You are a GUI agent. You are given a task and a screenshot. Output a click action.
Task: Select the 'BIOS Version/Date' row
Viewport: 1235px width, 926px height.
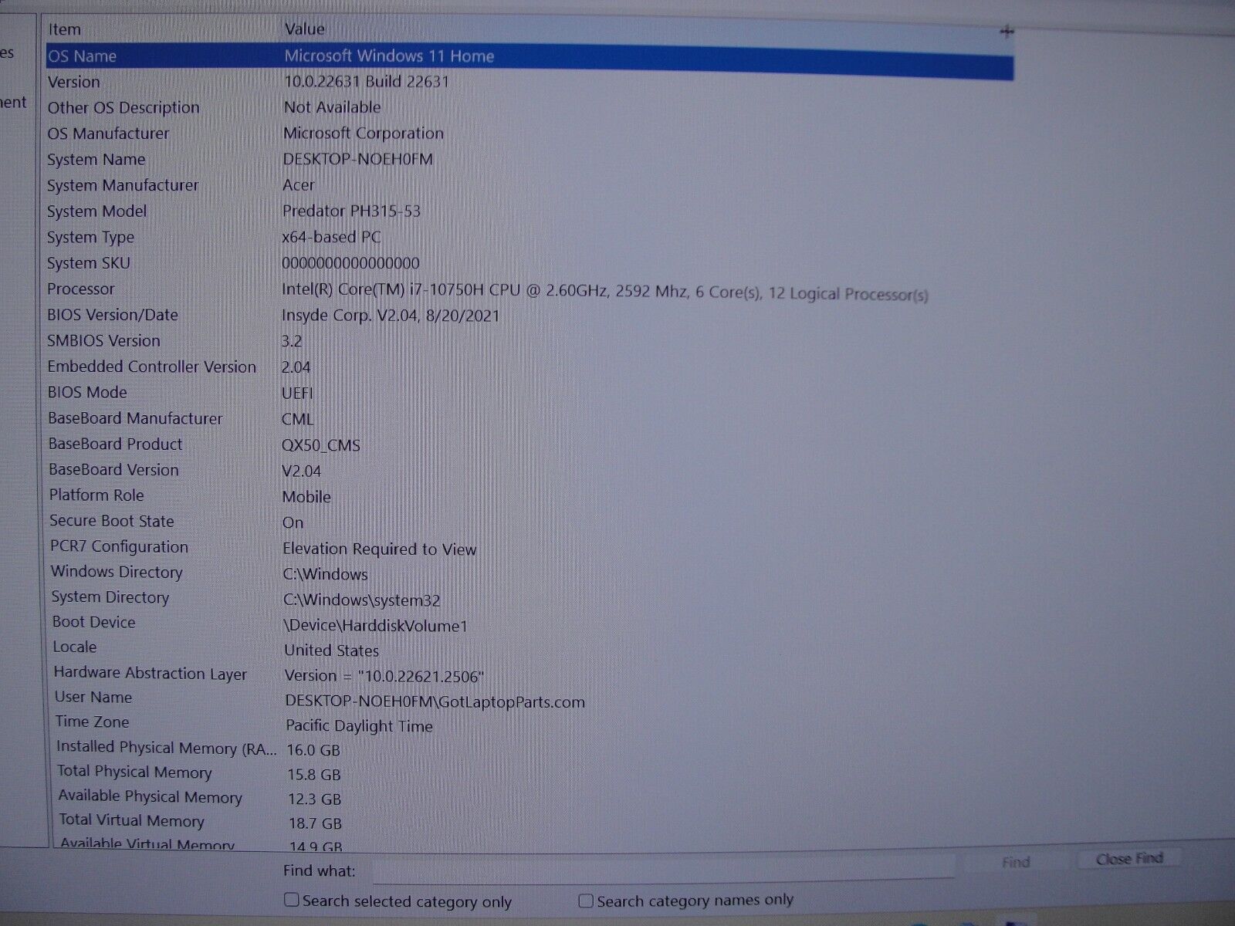[x=530, y=315]
